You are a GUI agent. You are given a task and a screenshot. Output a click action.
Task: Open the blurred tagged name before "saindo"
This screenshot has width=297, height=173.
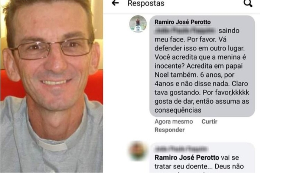point(185,31)
